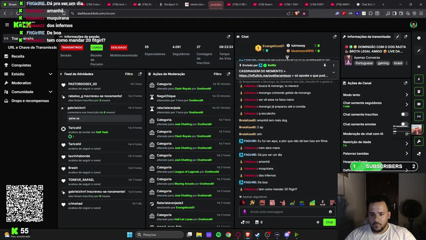
Task: Pop out the Ações de Moderação panel
Action: 228,74
